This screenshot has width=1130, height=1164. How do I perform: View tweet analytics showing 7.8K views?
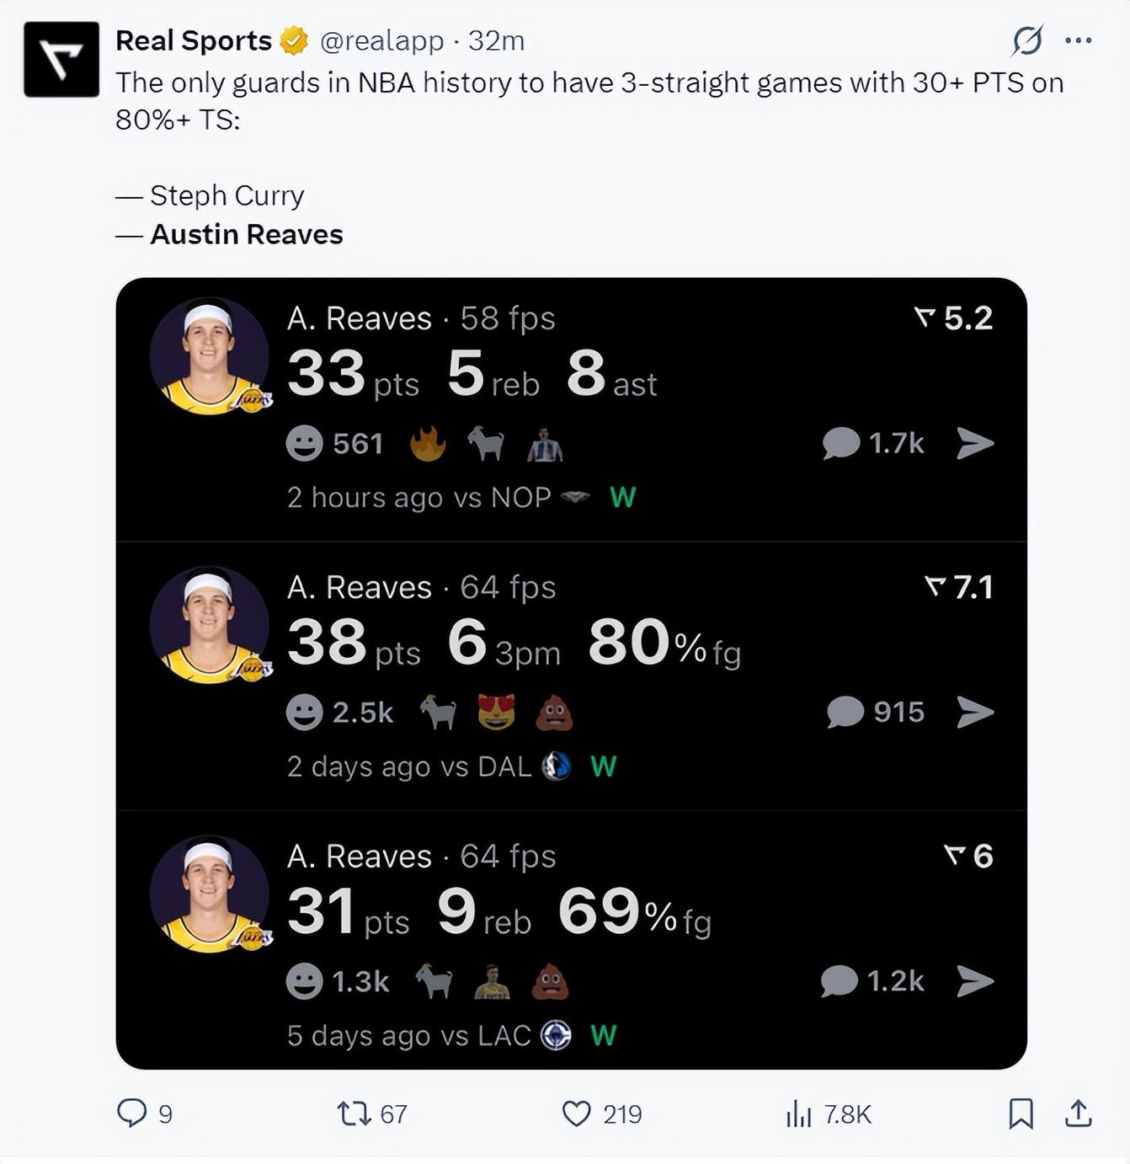(798, 1113)
